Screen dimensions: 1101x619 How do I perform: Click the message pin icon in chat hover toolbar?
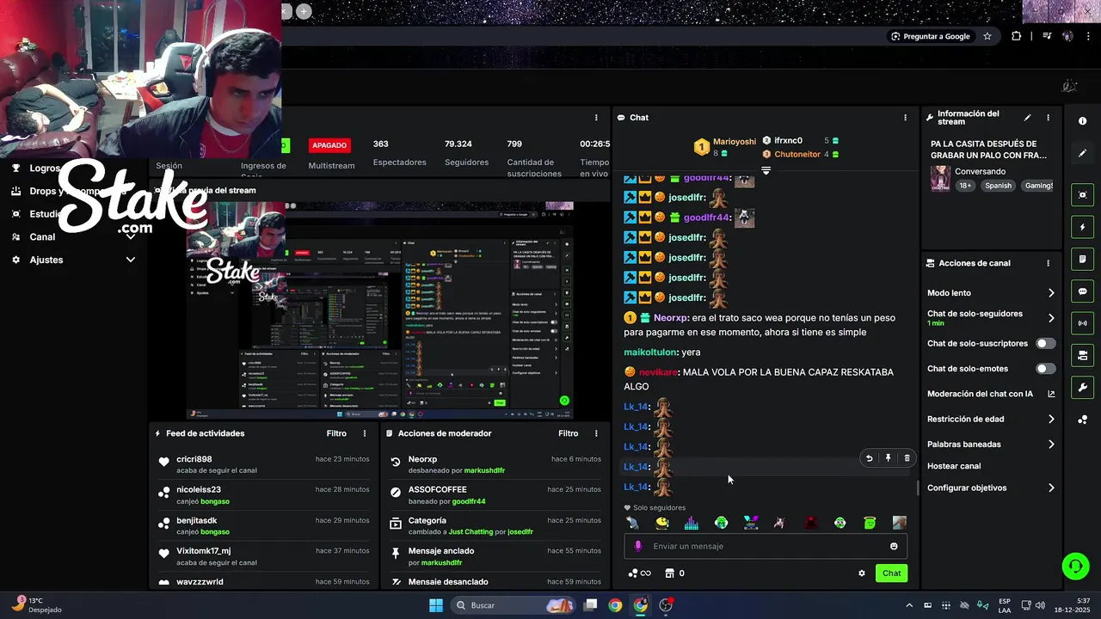[x=888, y=458]
